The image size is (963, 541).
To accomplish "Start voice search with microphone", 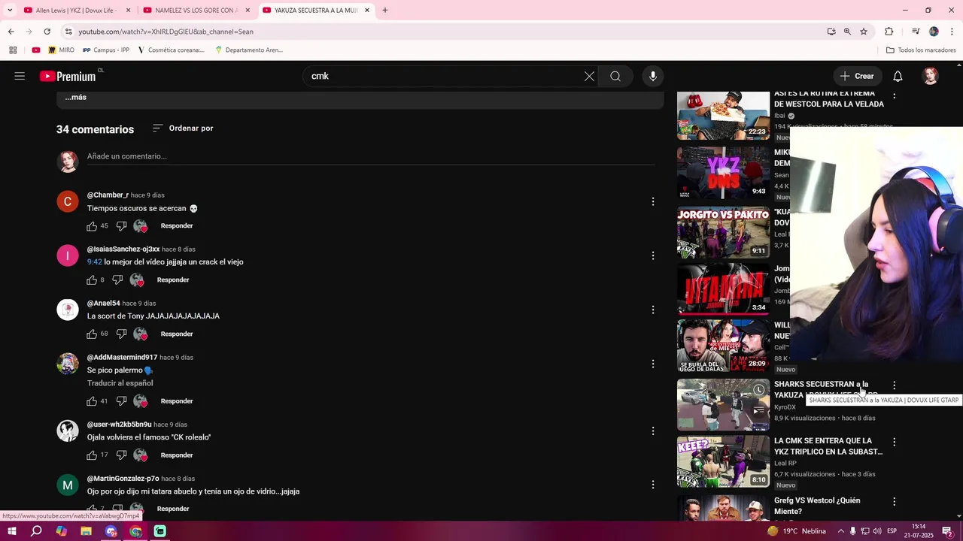I will (x=653, y=76).
